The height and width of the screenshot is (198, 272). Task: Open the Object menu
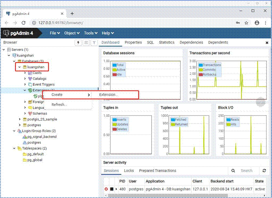click(72, 33)
